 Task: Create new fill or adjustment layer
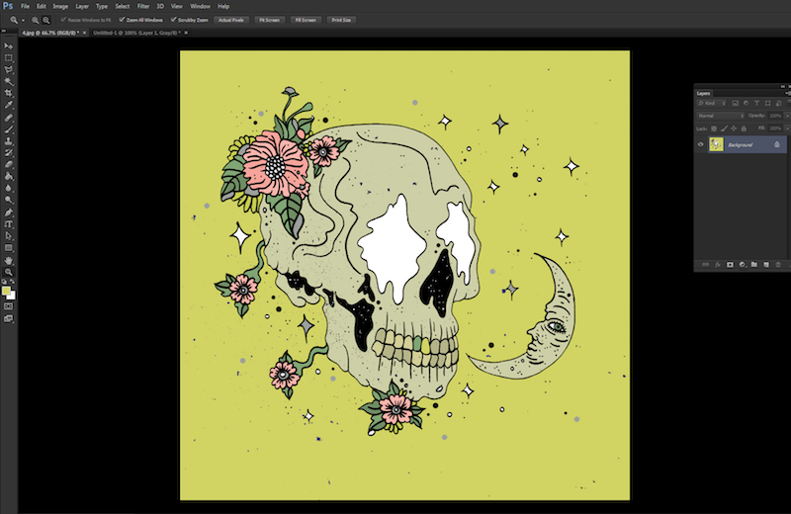[x=743, y=264]
